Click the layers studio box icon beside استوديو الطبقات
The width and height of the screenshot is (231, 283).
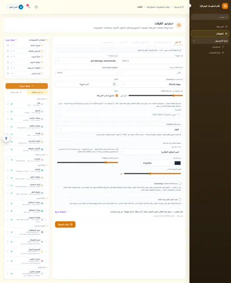point(179,25)
